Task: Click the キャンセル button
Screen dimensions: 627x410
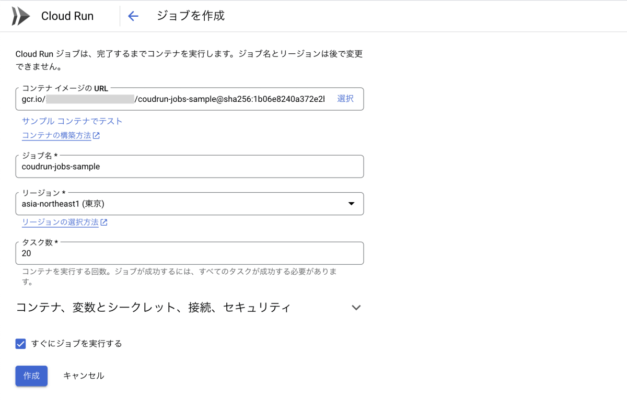Action: pyautogui.click(x=84, y=376)
